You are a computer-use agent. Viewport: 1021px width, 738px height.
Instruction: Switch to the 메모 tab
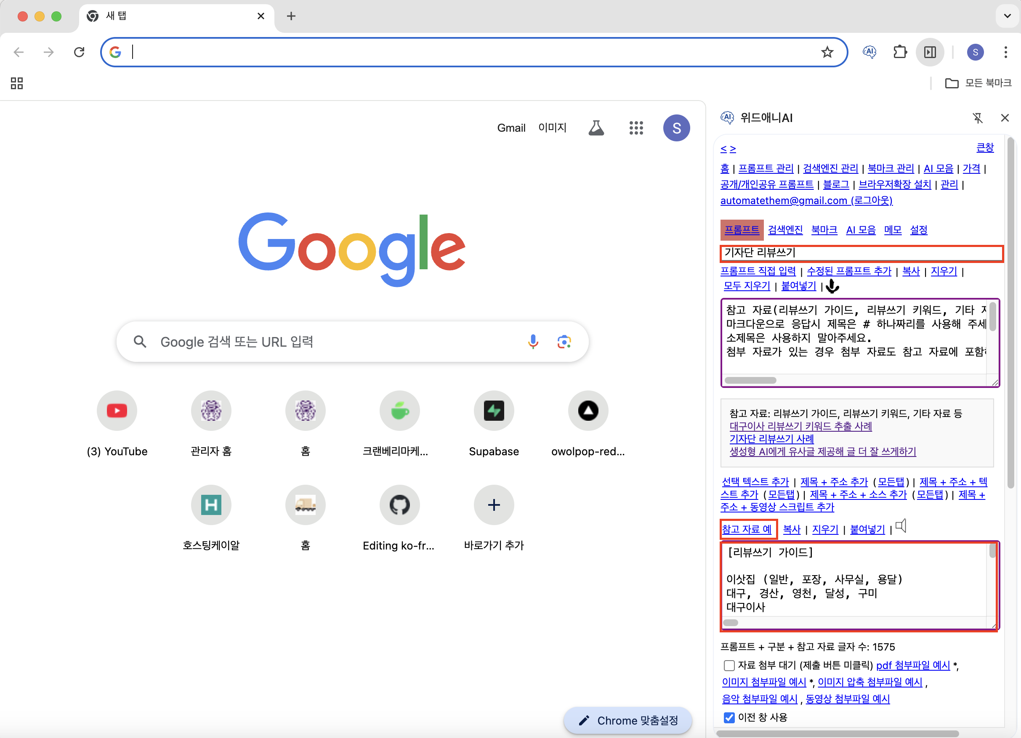pyautogui.click(x=892, y=230)
